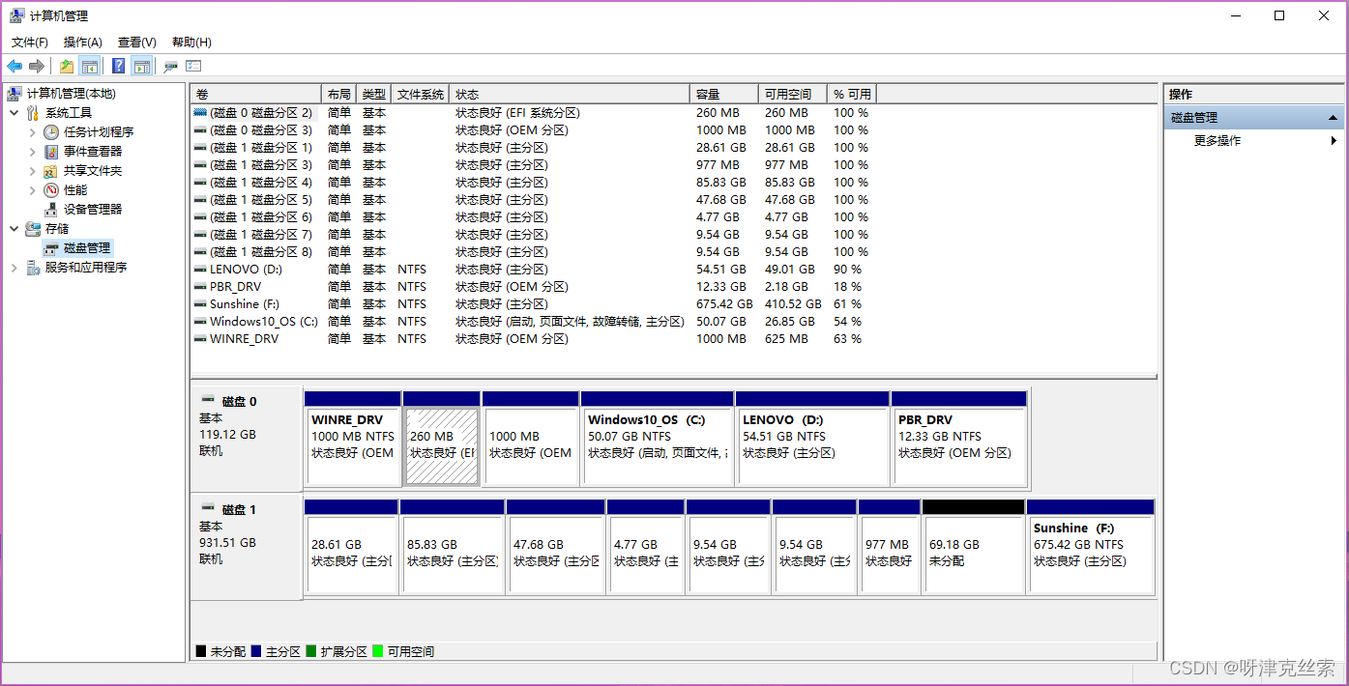1349x686 pixels.
Task: Click the 磁盘 1 disk label block
Action: (247, 547)
